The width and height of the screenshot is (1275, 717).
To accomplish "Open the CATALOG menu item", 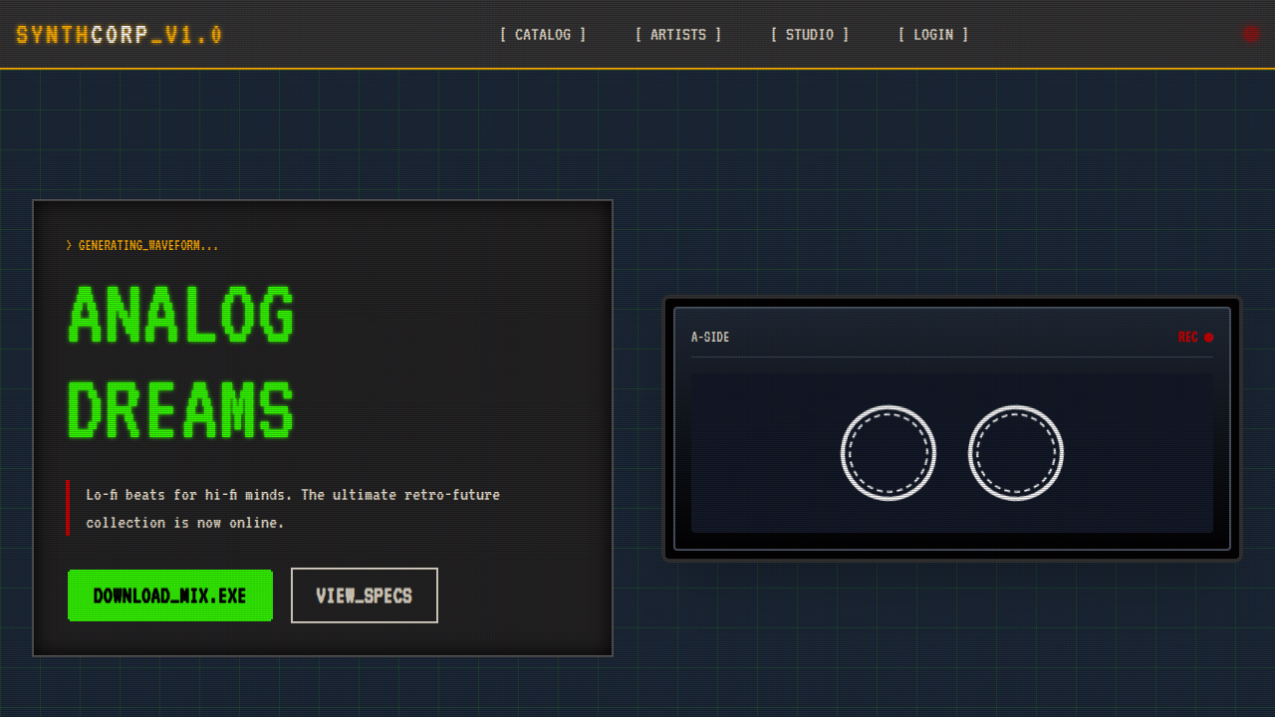I will point(543,35).
